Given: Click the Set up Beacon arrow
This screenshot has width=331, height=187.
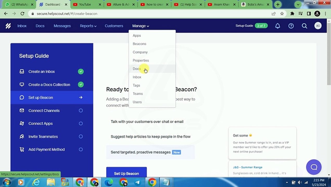Looking at the screenshot, I should [x=81, y=97].
